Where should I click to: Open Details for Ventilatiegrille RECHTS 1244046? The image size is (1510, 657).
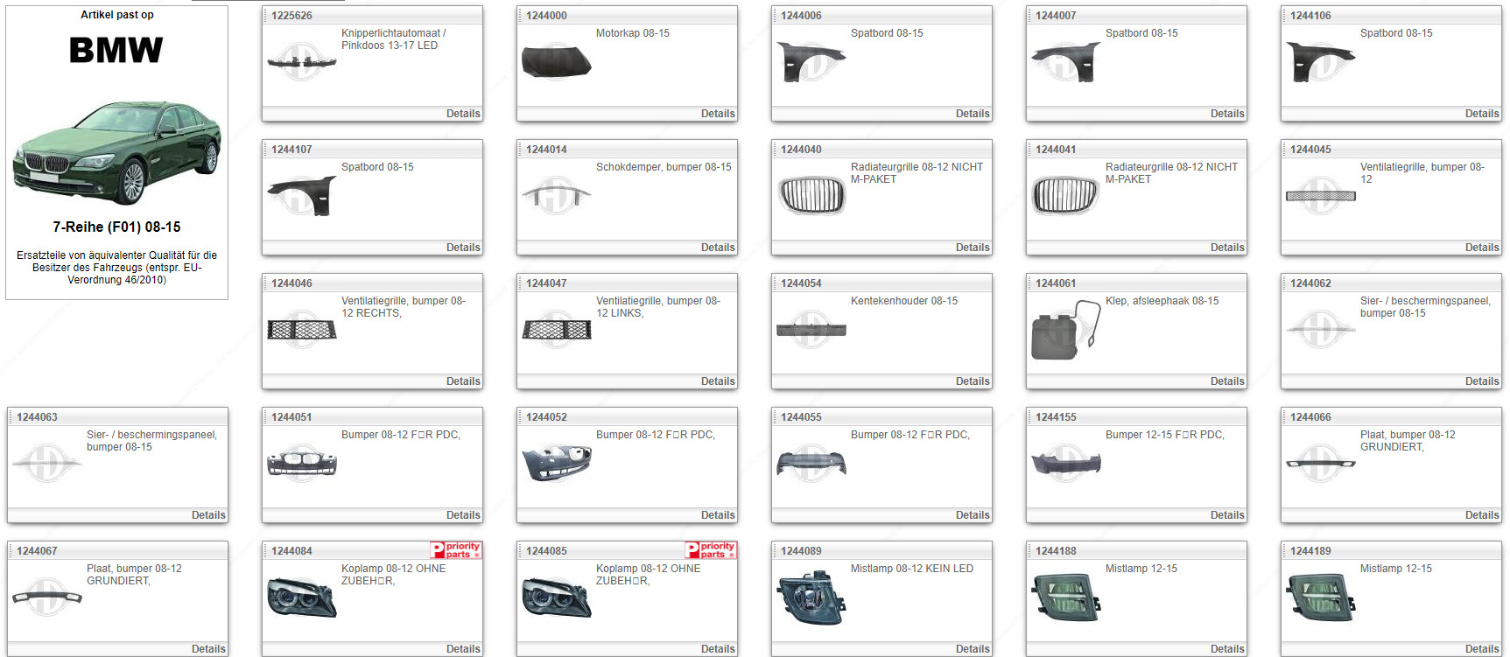point(463,381)
